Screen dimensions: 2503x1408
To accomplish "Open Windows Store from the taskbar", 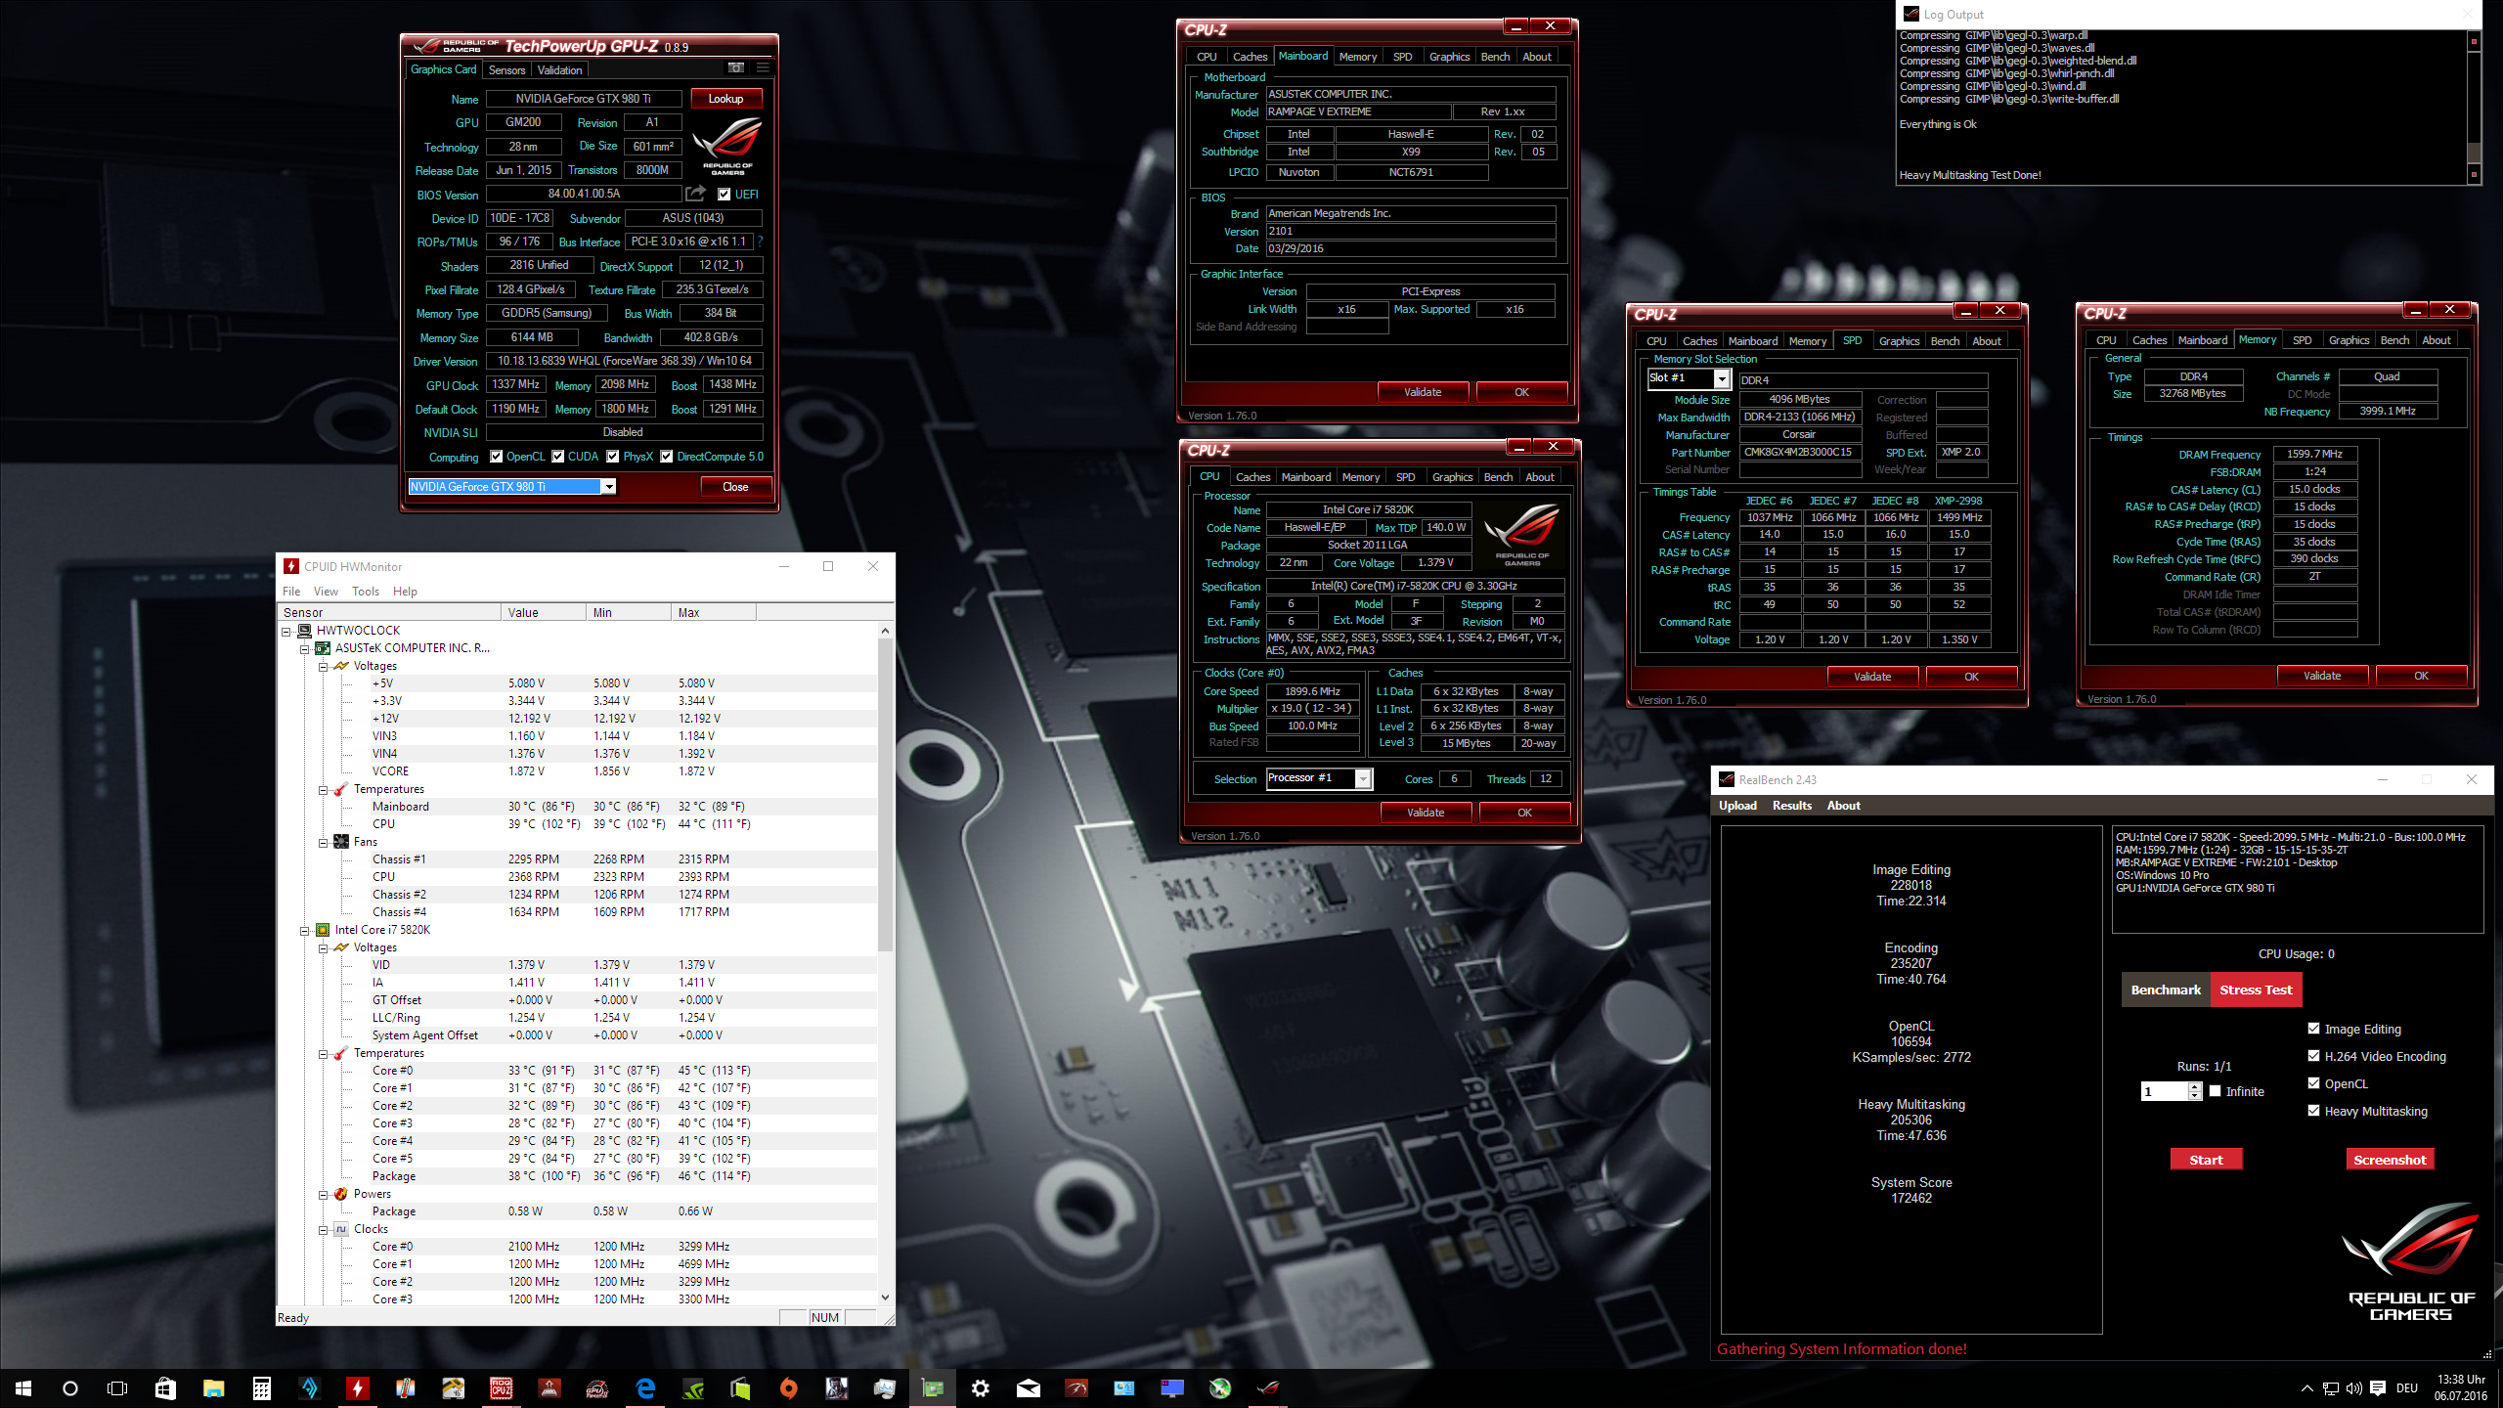I will (x=166, y=1387).
